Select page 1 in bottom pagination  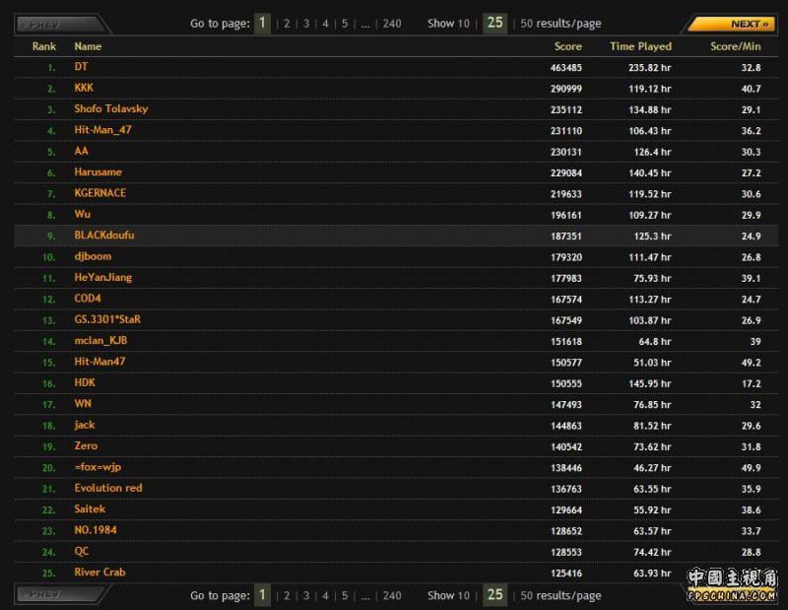262,595
